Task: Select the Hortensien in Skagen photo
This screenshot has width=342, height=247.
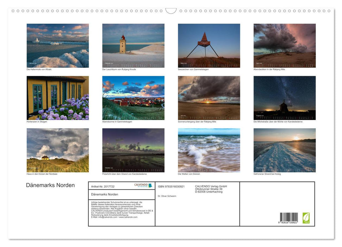Action: point(58,98)
